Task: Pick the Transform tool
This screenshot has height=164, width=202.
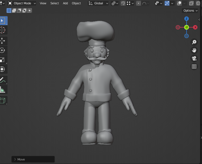Action: pyautogui.click(x=3, y=69)
